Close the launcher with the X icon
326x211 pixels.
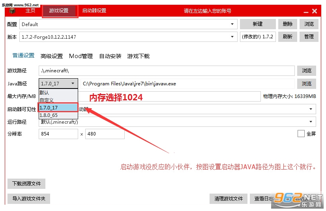point(315,11)
